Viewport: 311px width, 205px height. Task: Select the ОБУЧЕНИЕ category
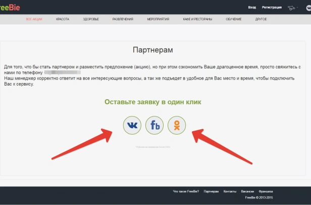point(234,19)
